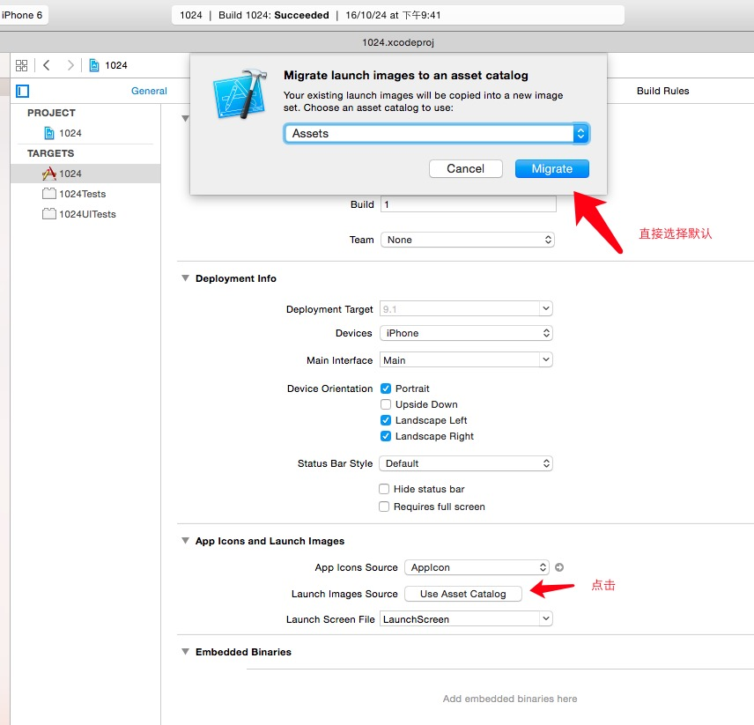Click the Deployment Target 9.1 field

[x=460, y=308]
